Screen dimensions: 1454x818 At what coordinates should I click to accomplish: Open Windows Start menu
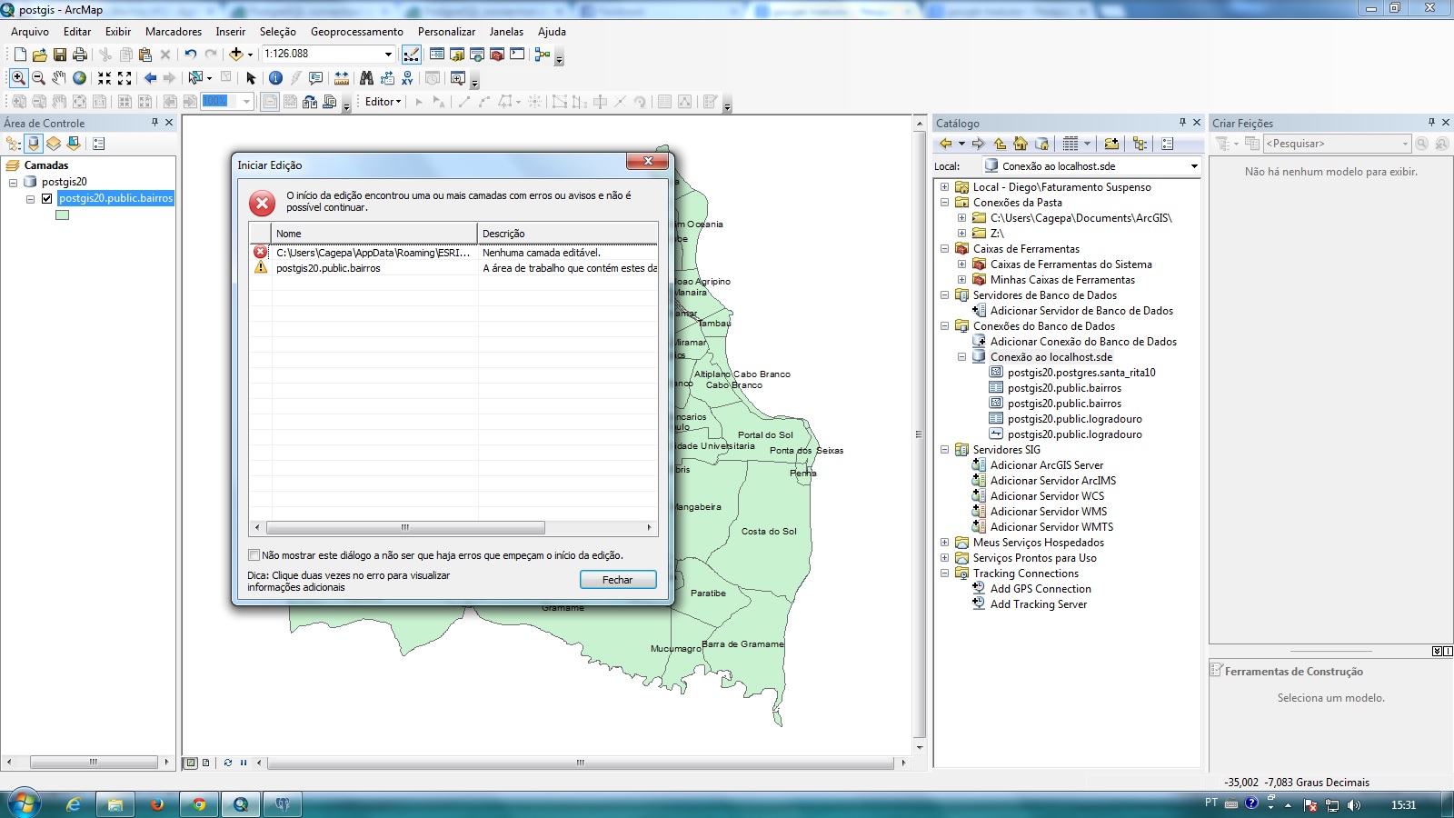(24, 804)
